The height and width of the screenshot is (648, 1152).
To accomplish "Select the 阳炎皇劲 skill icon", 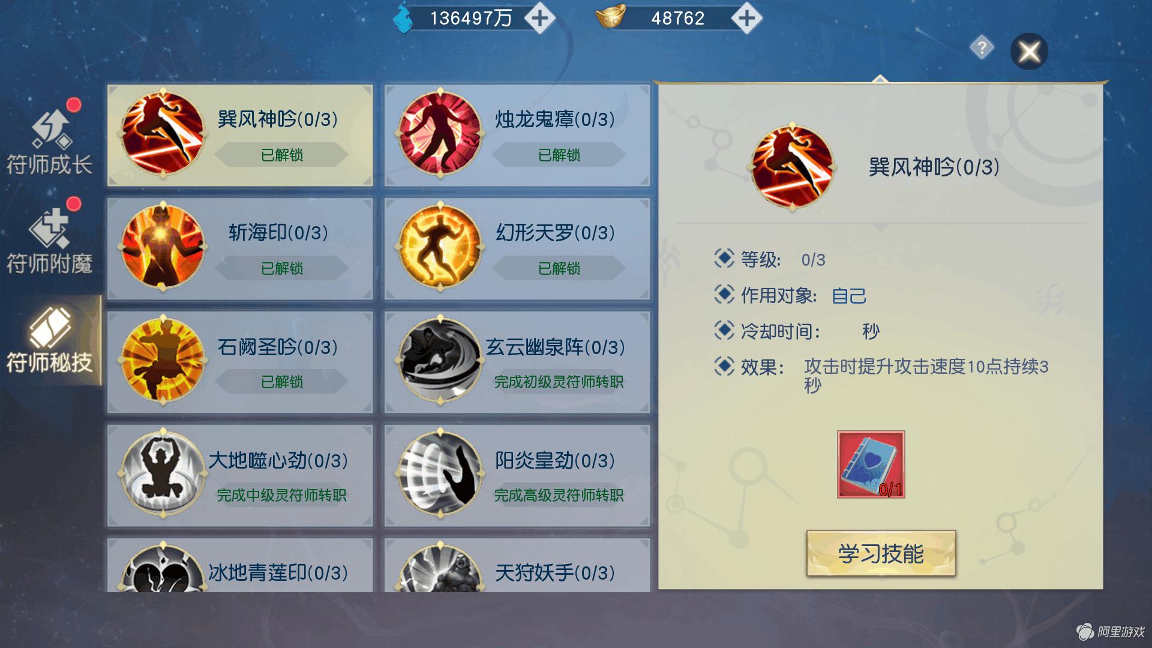I will 440,474.
